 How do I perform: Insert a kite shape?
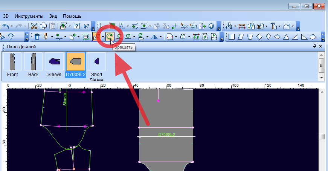268,37
